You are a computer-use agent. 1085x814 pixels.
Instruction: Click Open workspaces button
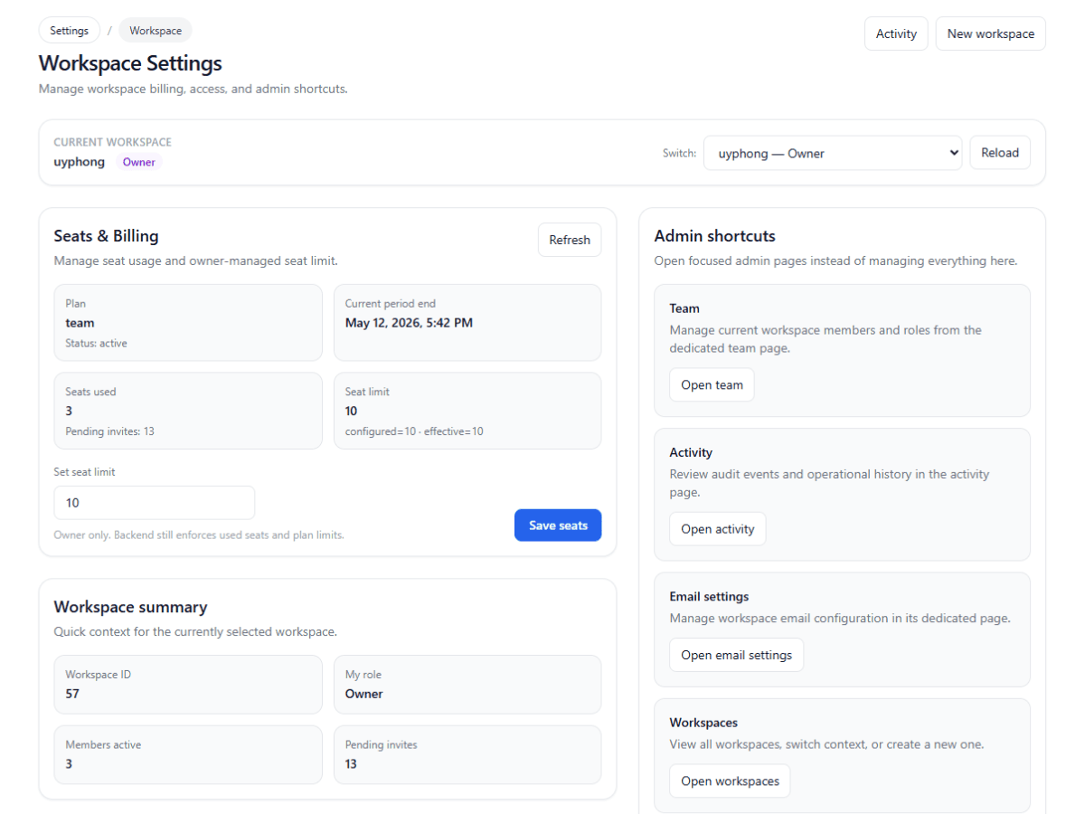pyautogui.click(x=730, y=781)
